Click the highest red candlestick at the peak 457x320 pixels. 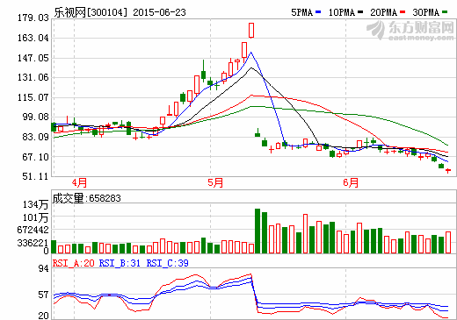[251, 30]
